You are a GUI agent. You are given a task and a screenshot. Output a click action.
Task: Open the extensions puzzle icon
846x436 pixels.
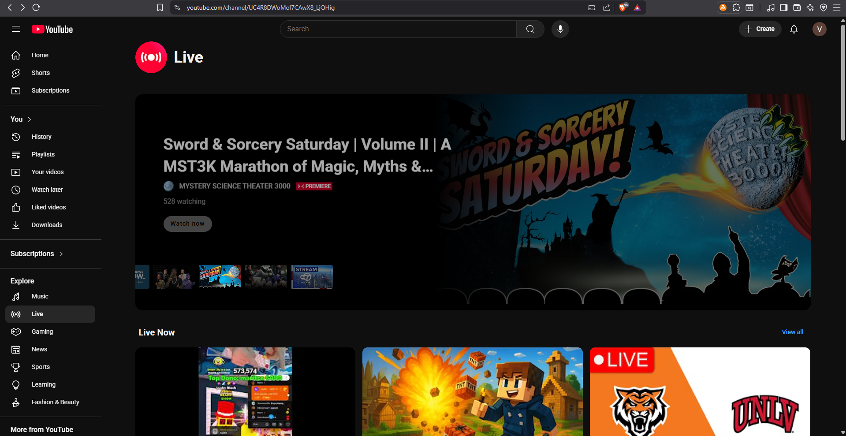pyautogui.click(x=736, y=7)
